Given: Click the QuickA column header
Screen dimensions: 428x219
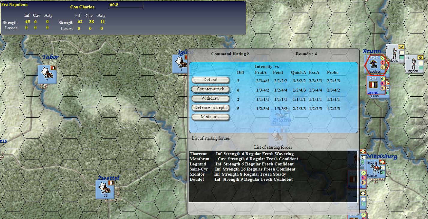Looking at the screenshot, I should (x=298, y=72).
